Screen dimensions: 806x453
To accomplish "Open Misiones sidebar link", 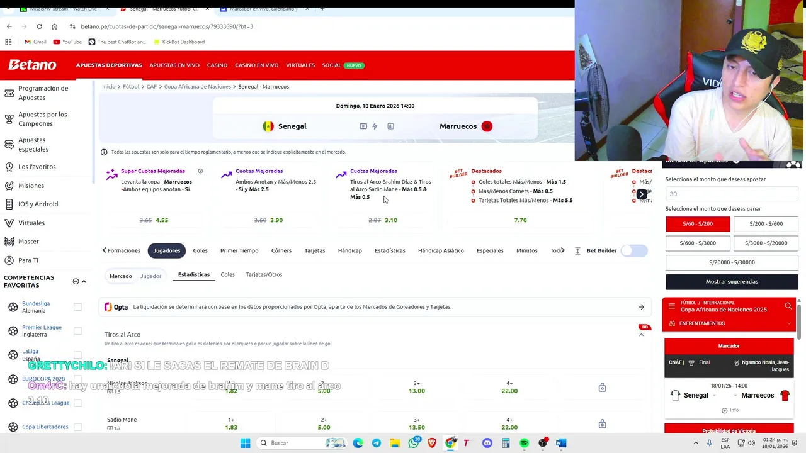I will [31, 186].
